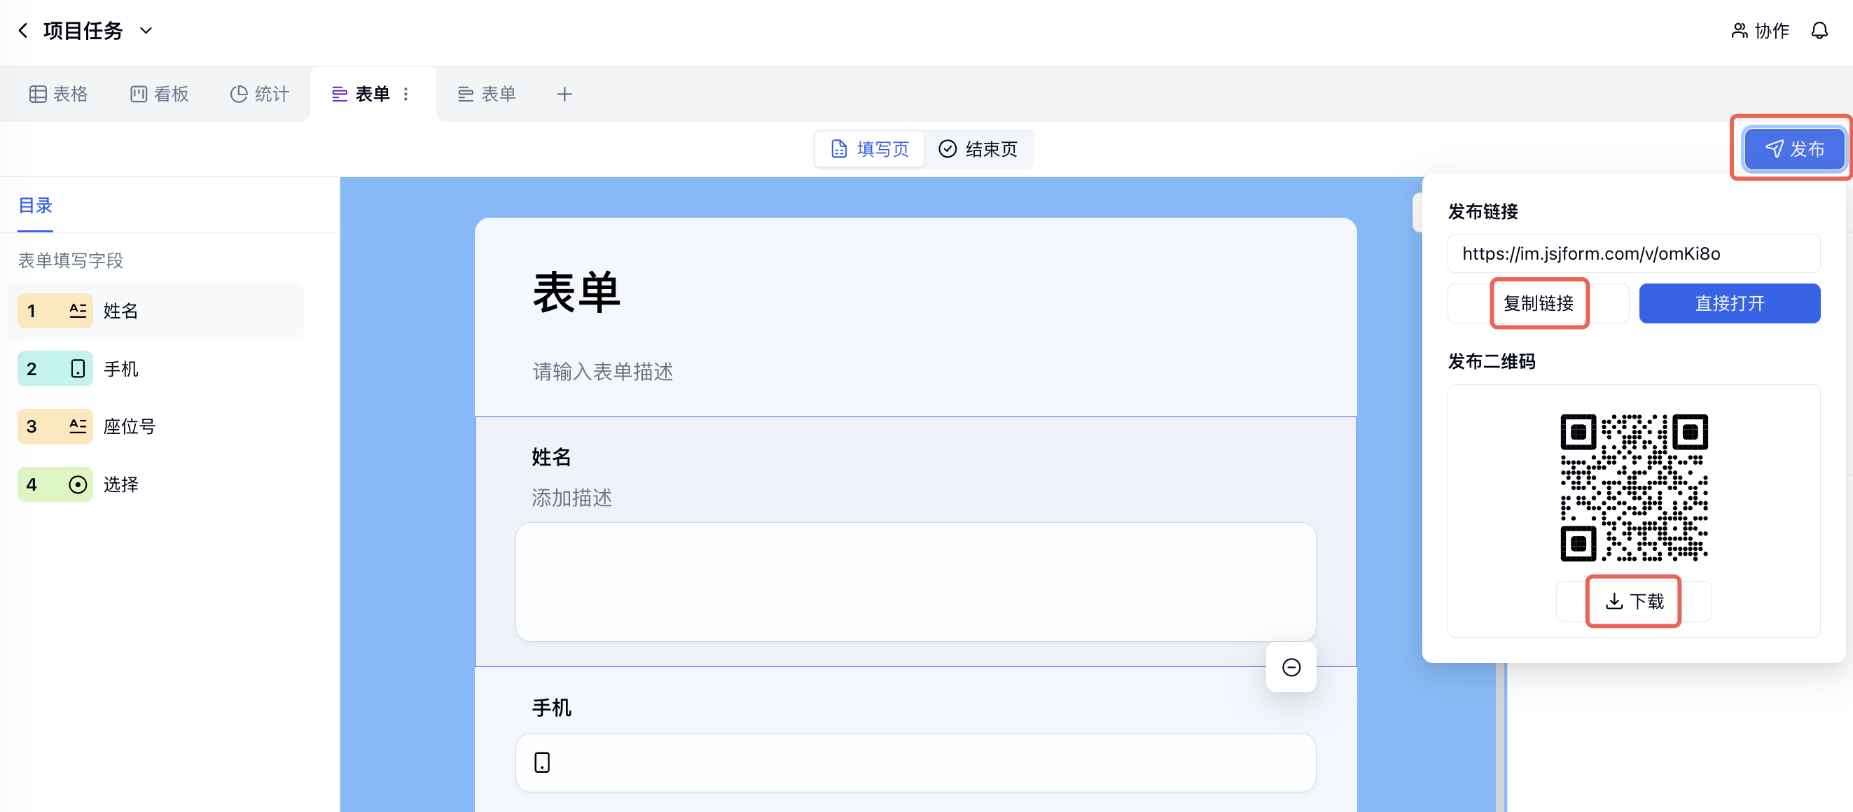Select field 2 手机 in directory
This screenshot has height=812, width=1853.
click(x=156, y=369)
